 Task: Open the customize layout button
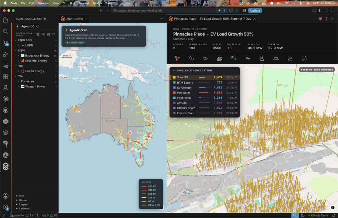[x=314, y=10]
